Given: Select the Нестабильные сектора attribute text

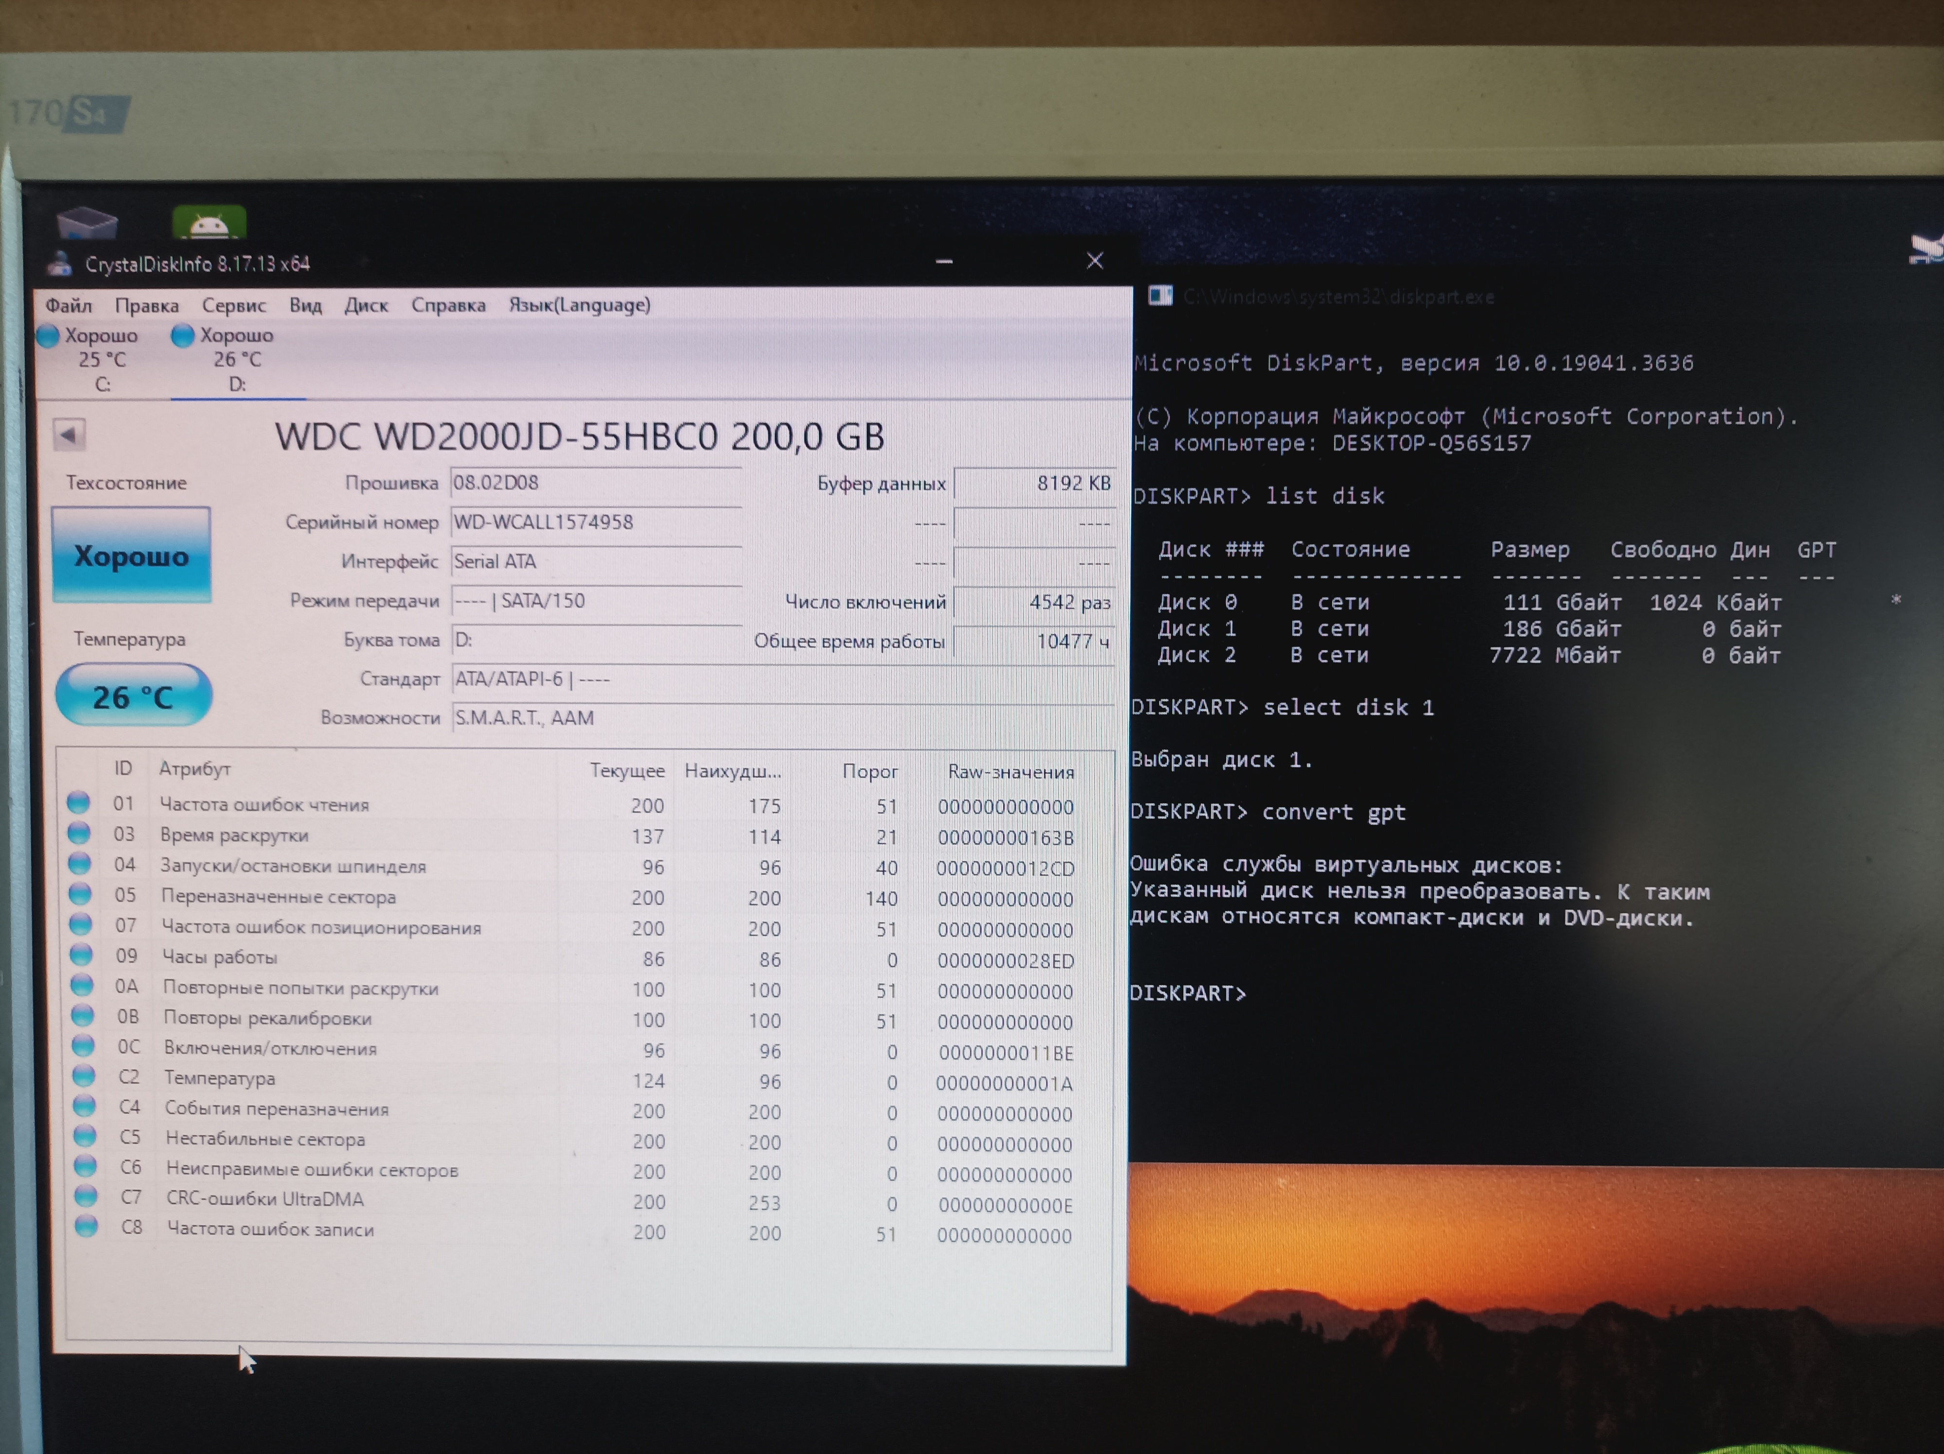Looking at the screenshot, I should pyautogui.click(x=265, y=1140).
